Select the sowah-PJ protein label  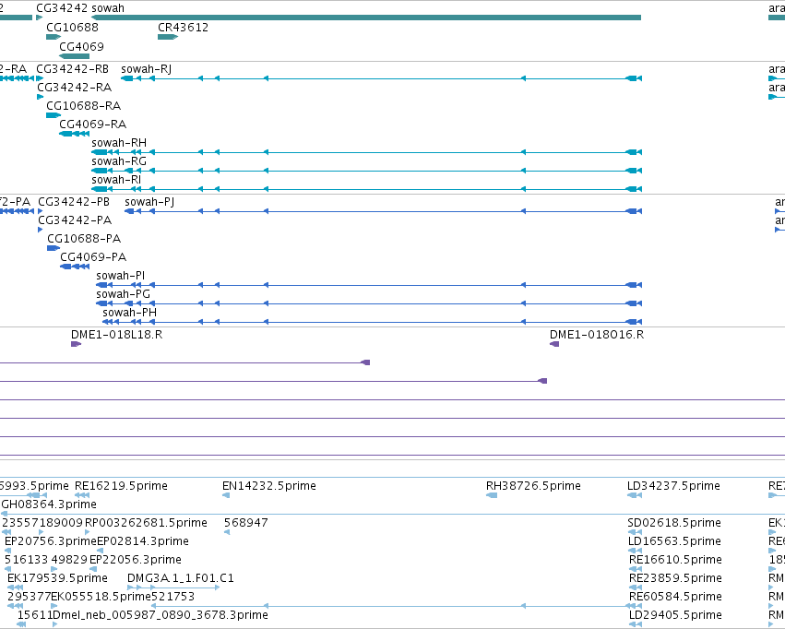tap(149, 202)
